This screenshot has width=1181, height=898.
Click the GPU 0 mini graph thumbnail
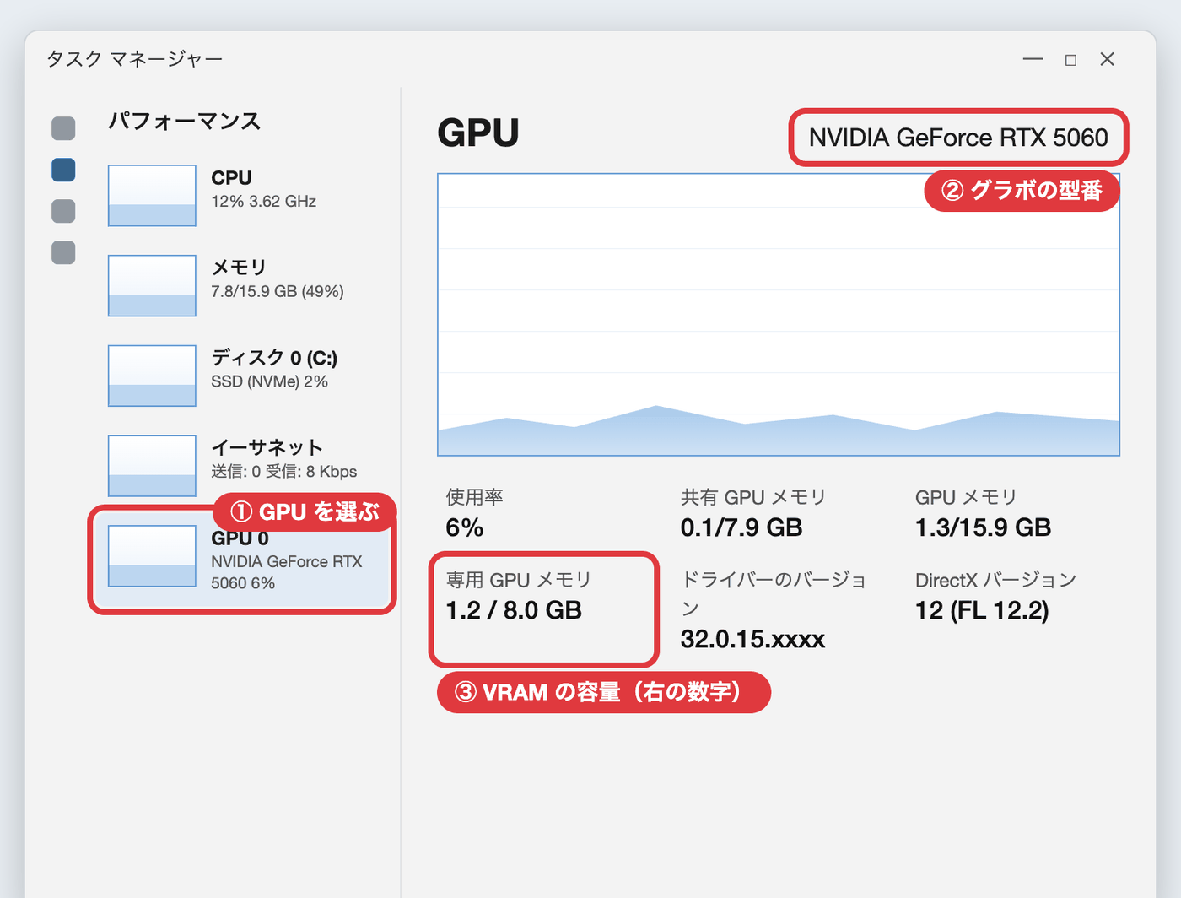coord(152,556)
